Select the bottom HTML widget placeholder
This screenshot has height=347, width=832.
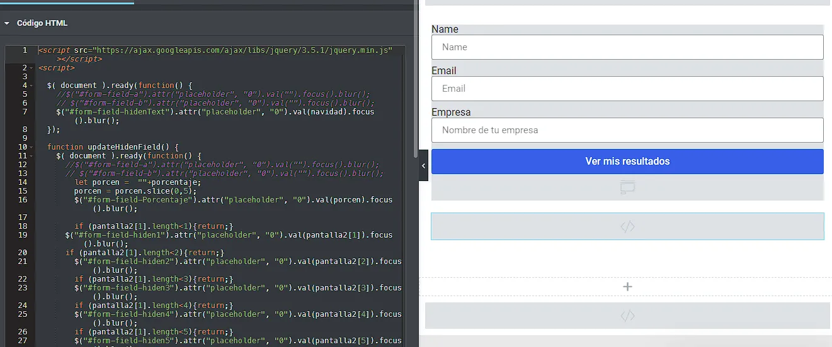[x=627, y=316]
